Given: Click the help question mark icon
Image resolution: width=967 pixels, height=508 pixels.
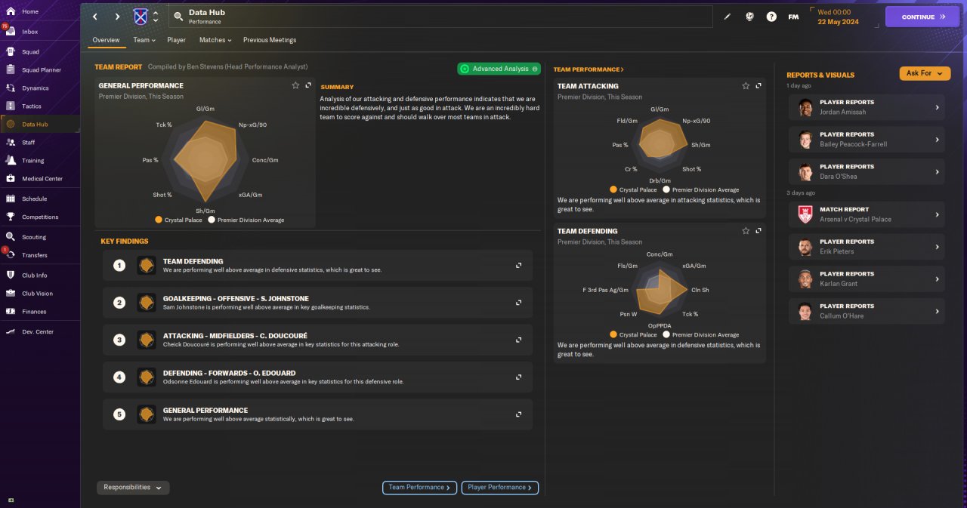Looking at the screenshot, I should coord(771,17).
